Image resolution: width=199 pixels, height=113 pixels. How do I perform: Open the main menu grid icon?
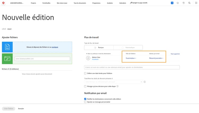[x=195, y=3]
